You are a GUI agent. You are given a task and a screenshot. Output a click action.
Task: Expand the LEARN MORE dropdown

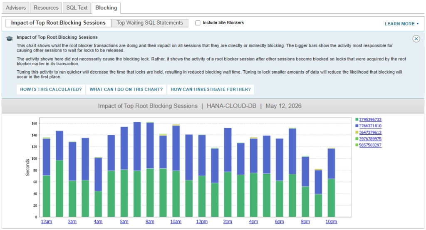coord(401,24)
